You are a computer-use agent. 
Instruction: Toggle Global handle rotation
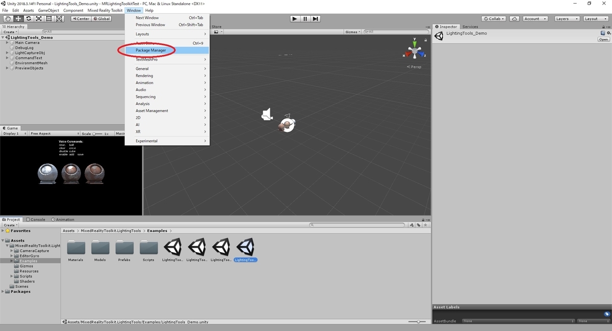101,19
